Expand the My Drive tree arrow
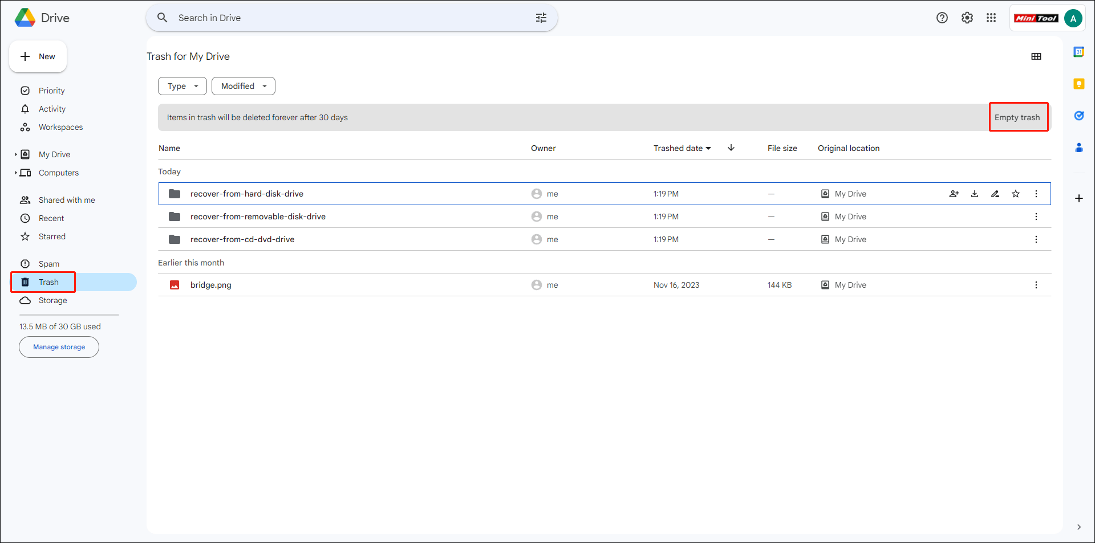 coord(16,154)
